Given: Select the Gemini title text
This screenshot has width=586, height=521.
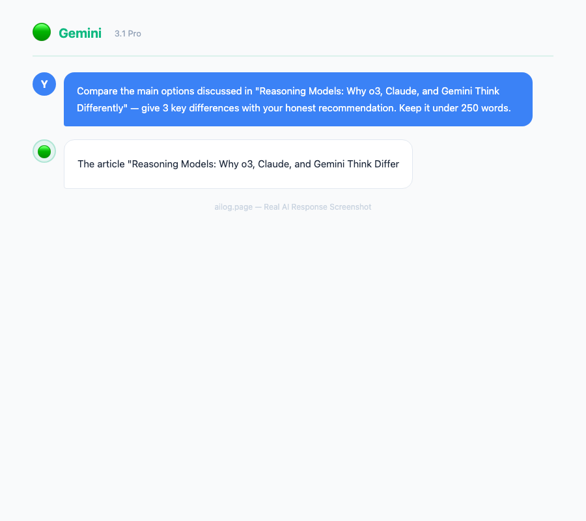Looking at the screenshot, I should point(80,33).
